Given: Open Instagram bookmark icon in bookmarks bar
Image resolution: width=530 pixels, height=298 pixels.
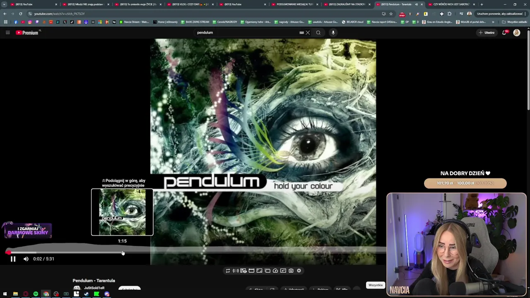Looking at the screenshot, I should (x=30, y=22).
